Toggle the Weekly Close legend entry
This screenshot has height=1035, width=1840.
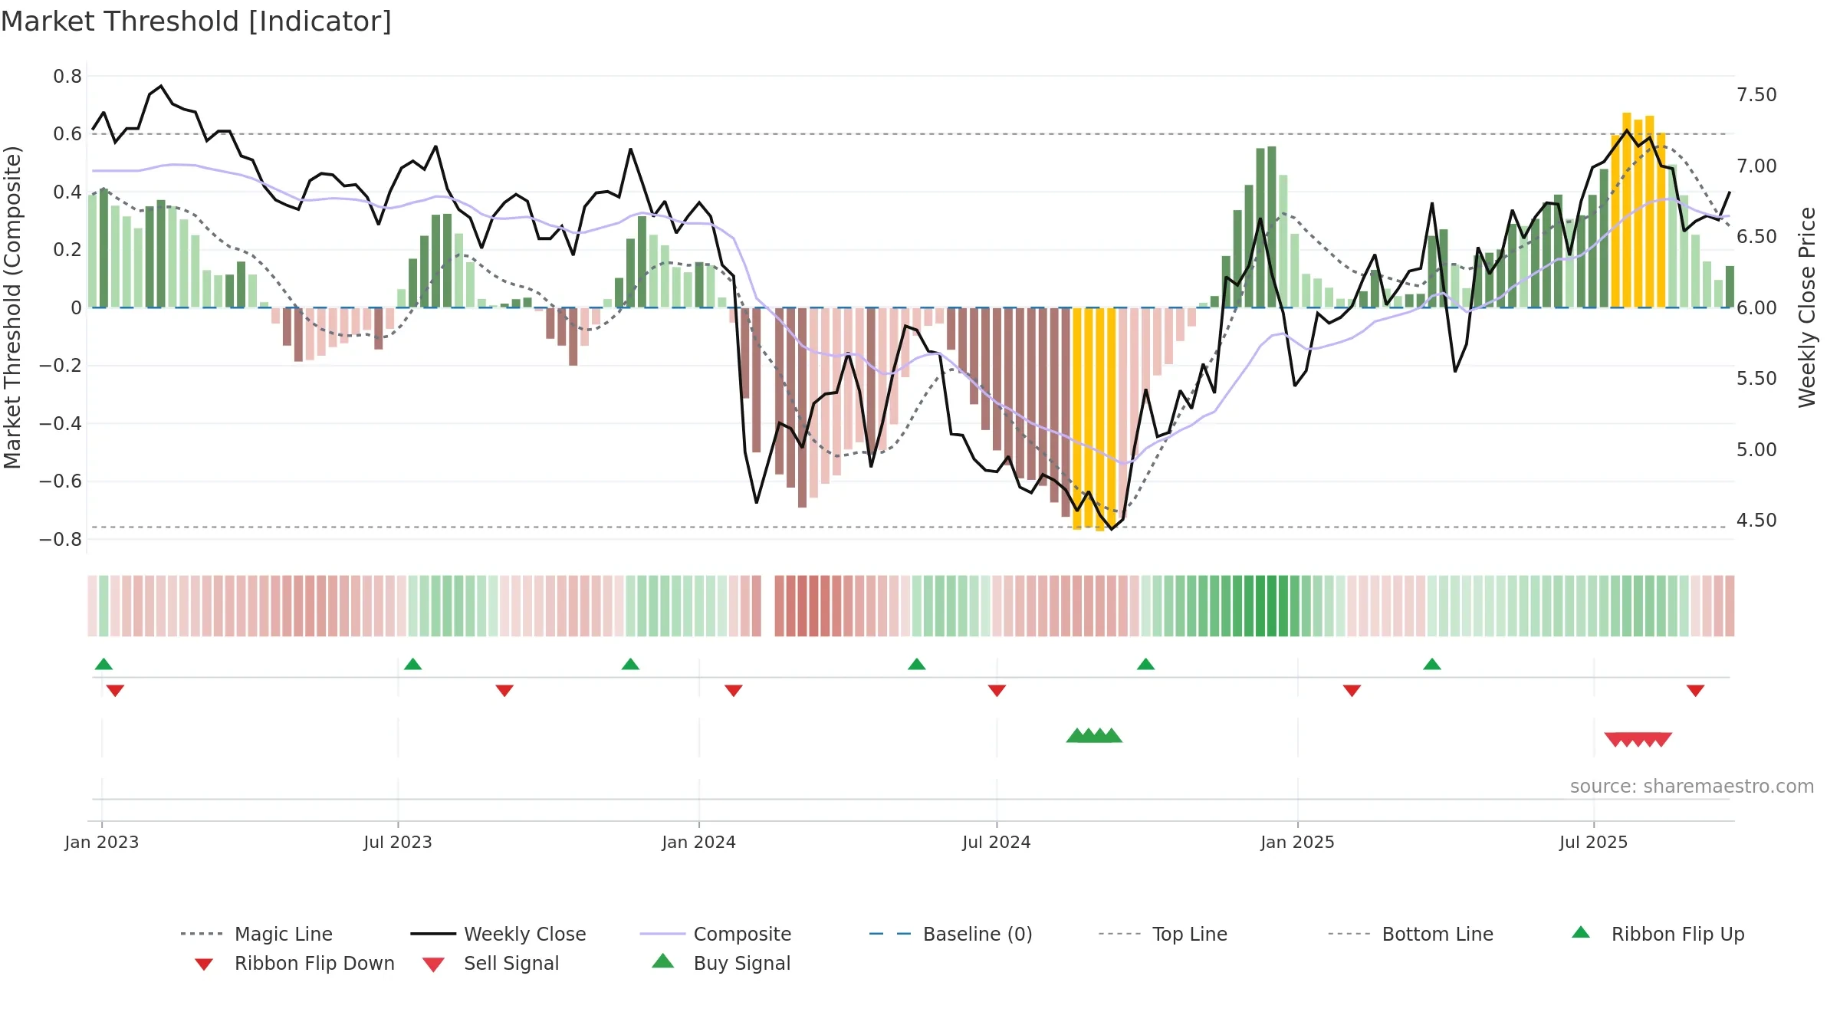pos(498,934)
